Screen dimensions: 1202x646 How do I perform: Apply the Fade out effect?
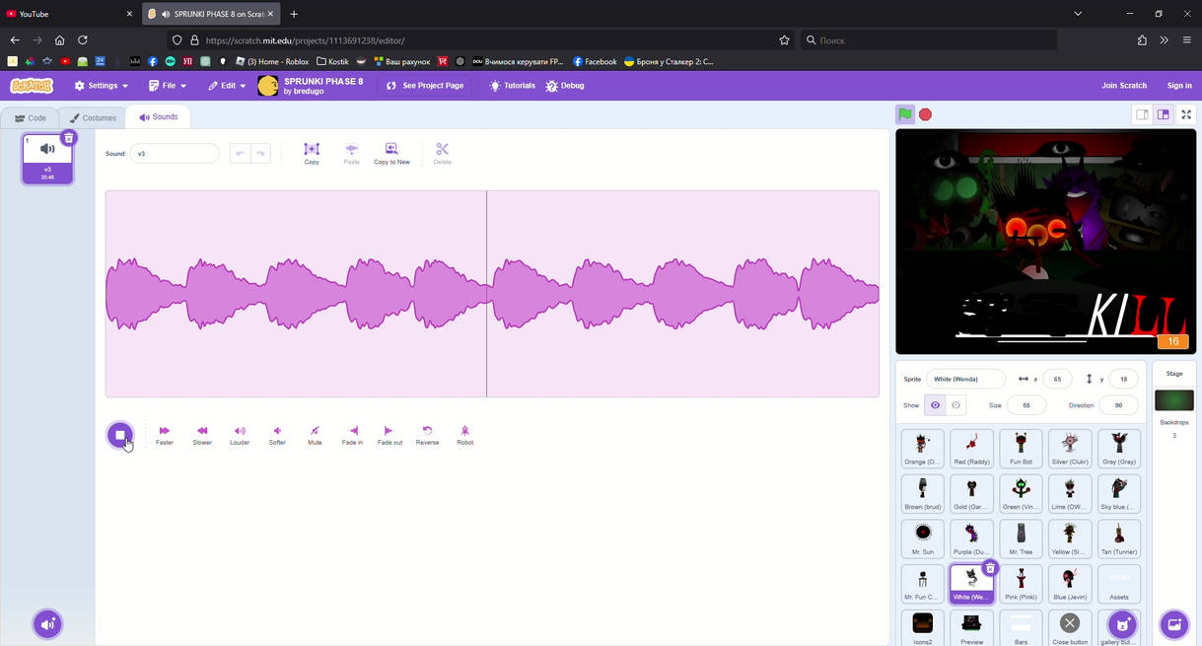[x=389, y=435]
